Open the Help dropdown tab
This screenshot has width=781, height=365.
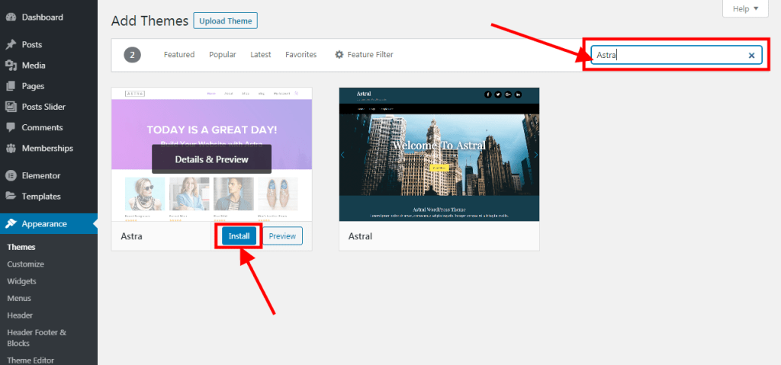pyautogui.click(x=745, y=8)
